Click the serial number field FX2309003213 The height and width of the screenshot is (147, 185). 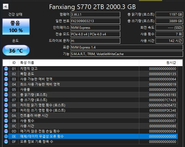[95, 21]
